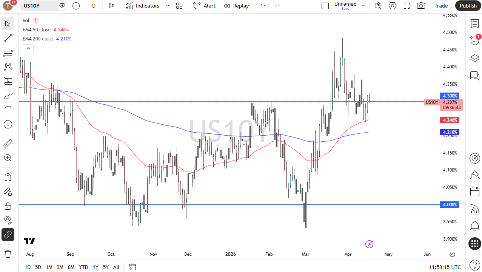Lock all drawing tools

pyautogui.click(x=8, y=206)
